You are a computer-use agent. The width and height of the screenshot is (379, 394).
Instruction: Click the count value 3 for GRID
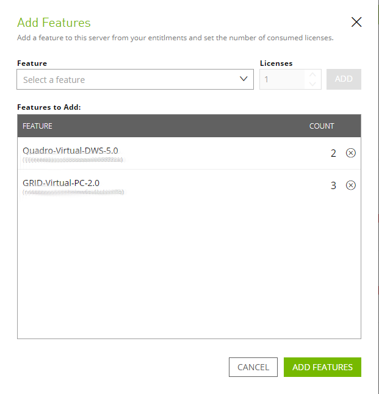pos(333,185)
